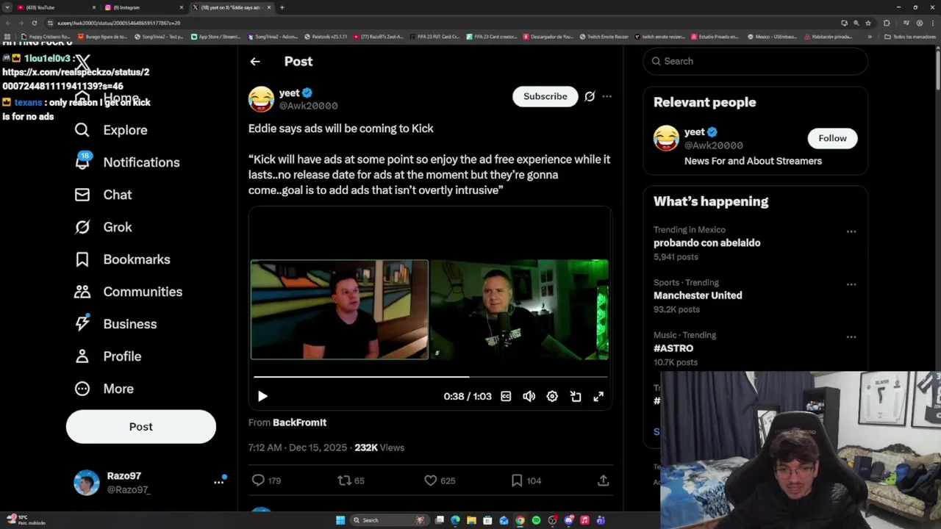Open Grok from the sidebar
The height and width of the screenshot is (529, 941).
click(x=103, y=227)
